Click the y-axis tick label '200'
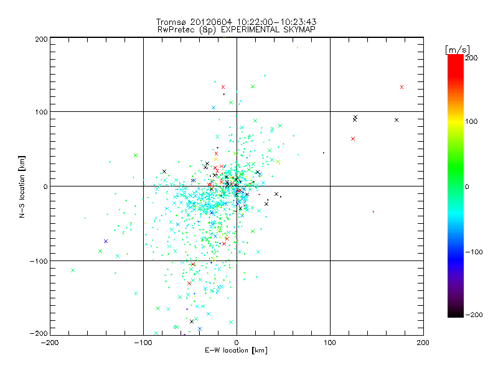This screenshot has height=373, width=498. (x=41, y=39)
